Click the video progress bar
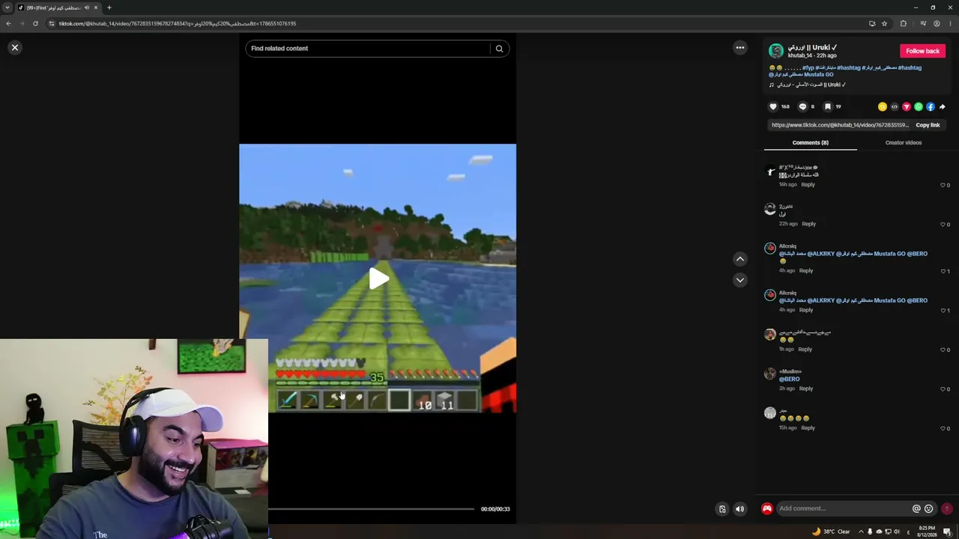 (372, 509)
